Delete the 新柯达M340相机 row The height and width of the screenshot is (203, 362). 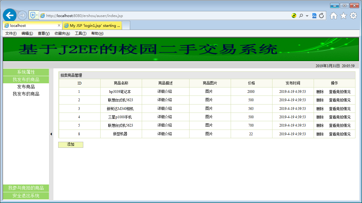click(x=320, y=109)
